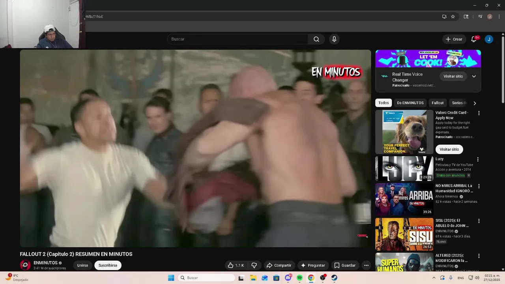Click the Compartir share button
505x284 pixels.
click(279, 265)
